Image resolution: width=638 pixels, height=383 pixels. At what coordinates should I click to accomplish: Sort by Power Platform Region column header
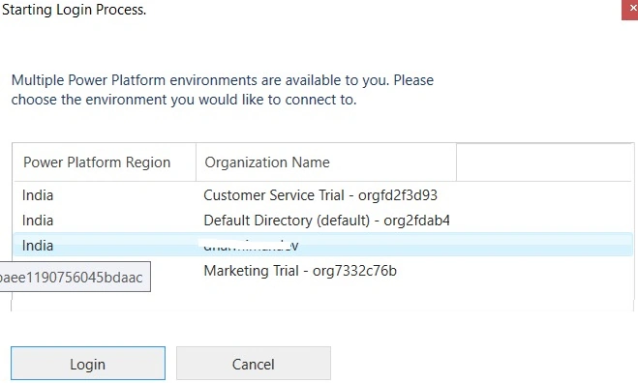pos(105,162)
